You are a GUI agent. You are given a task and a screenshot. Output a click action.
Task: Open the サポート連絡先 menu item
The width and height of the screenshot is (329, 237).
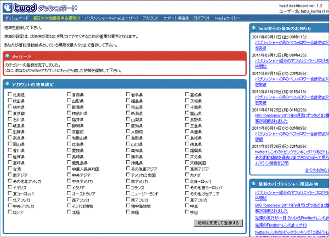click(x=176, y=18)
